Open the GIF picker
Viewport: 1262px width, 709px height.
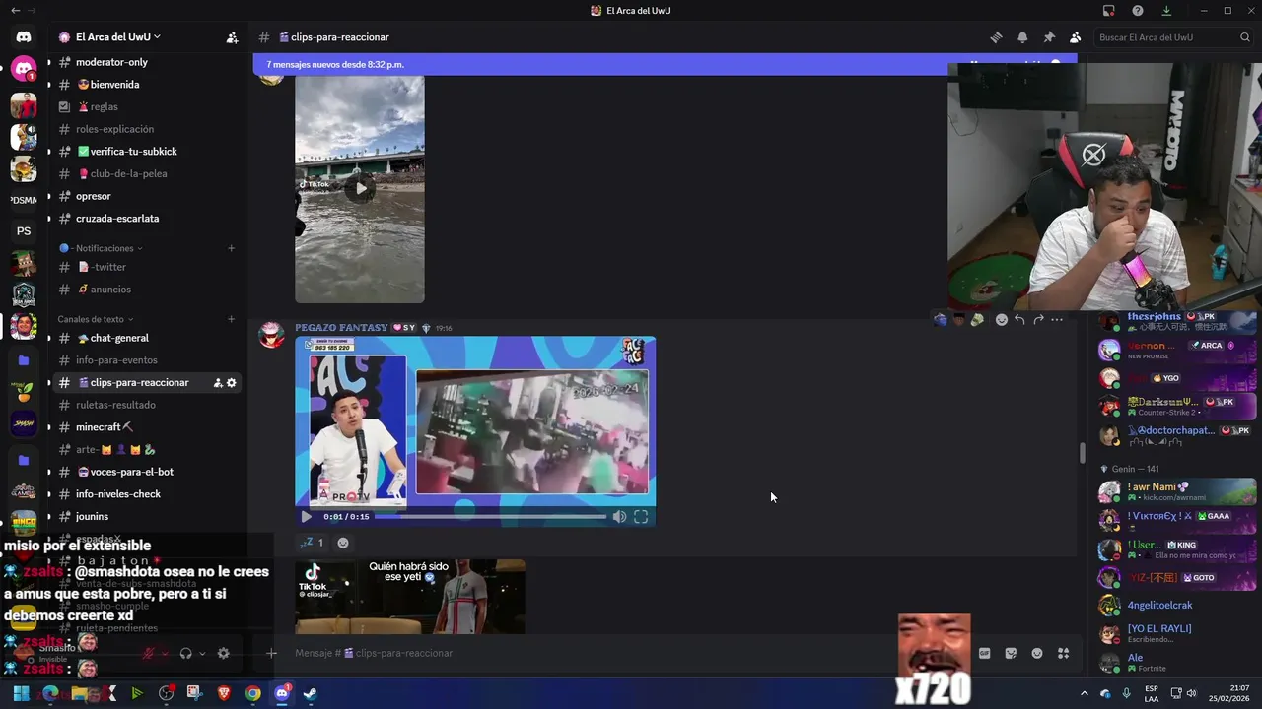[x=984, y=653]
